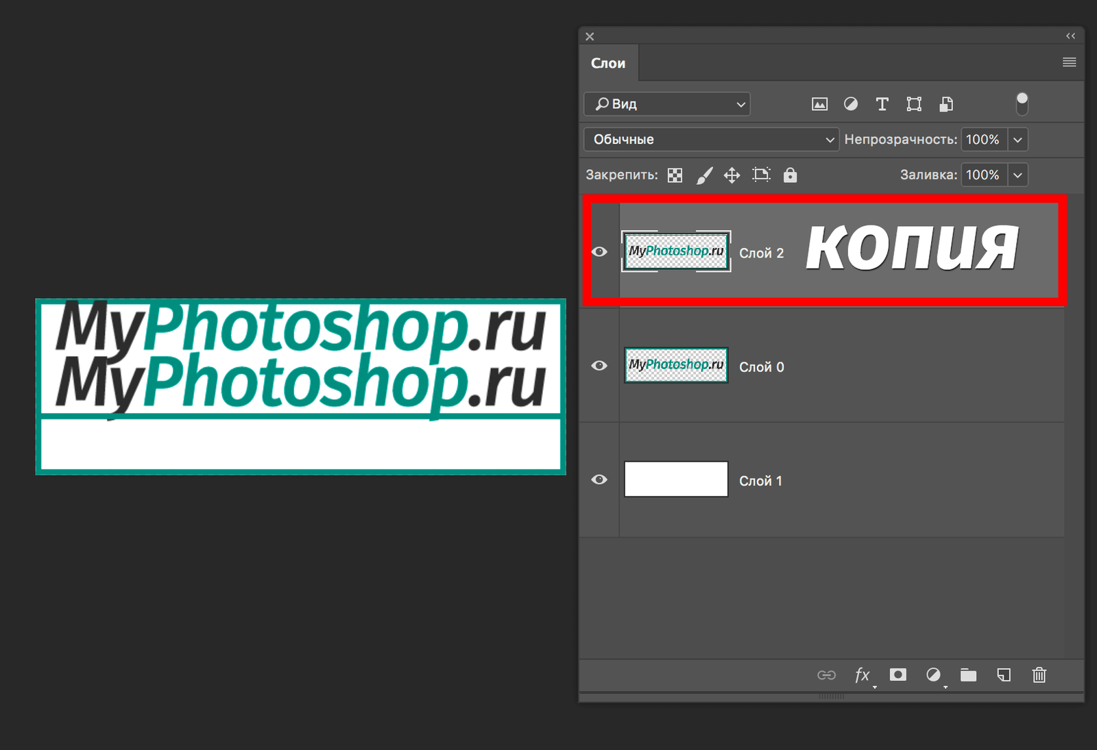Image resolution: width=1097 pixels, height=750 pixels.
Task: Link the selected layers
Action: coord(828,675)
